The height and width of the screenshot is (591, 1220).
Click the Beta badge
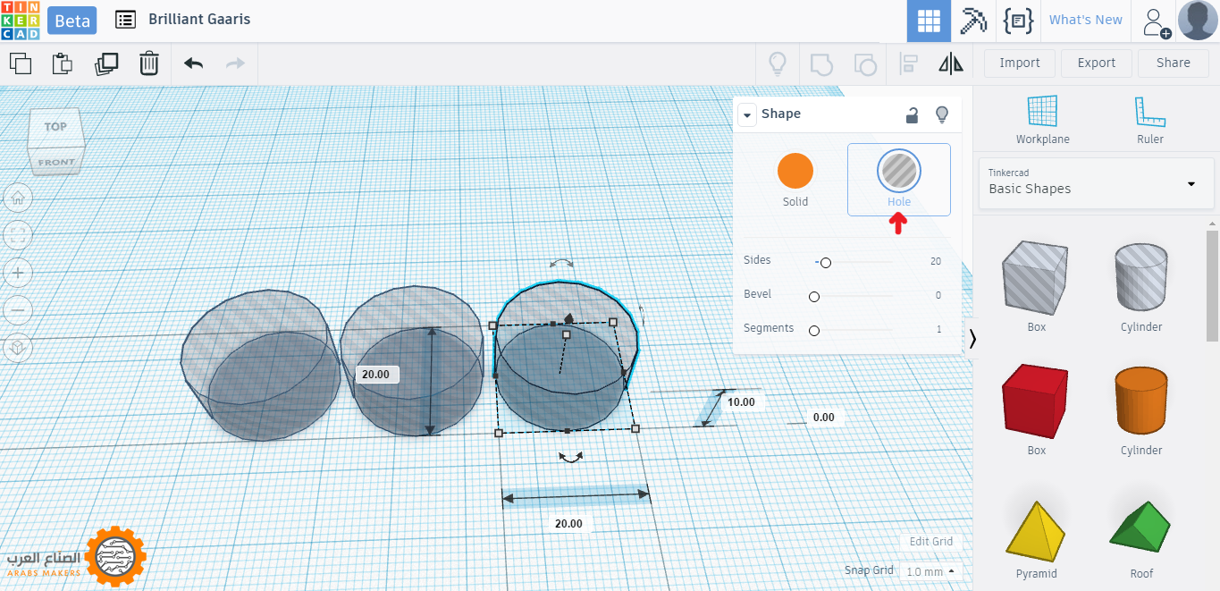point(72,21)
